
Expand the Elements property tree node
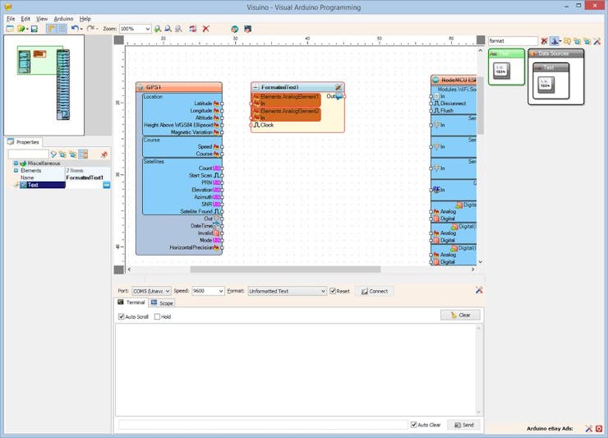pos(16,170)
